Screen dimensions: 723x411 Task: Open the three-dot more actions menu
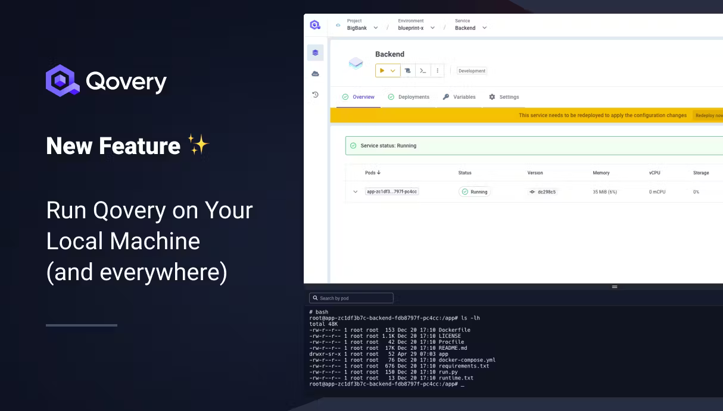(438, 70)
